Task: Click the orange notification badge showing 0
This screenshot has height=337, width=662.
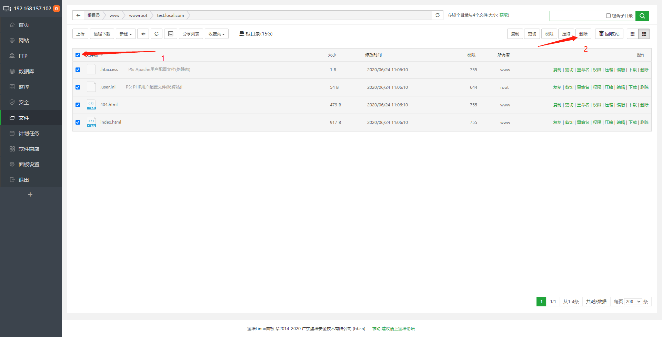Action: click(57, 9)
